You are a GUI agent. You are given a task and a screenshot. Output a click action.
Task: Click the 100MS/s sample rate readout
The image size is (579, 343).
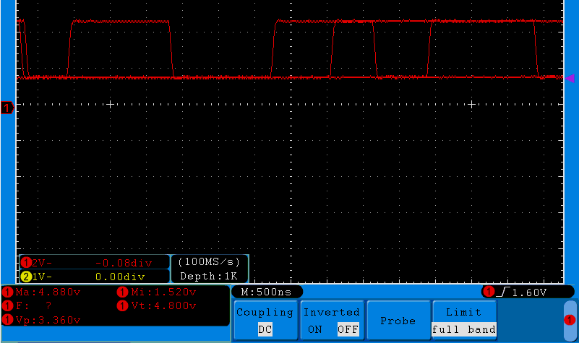[x=209, y=262]
